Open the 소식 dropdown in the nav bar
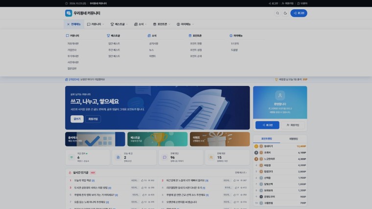Screen dimensions: 372x209 140,24
